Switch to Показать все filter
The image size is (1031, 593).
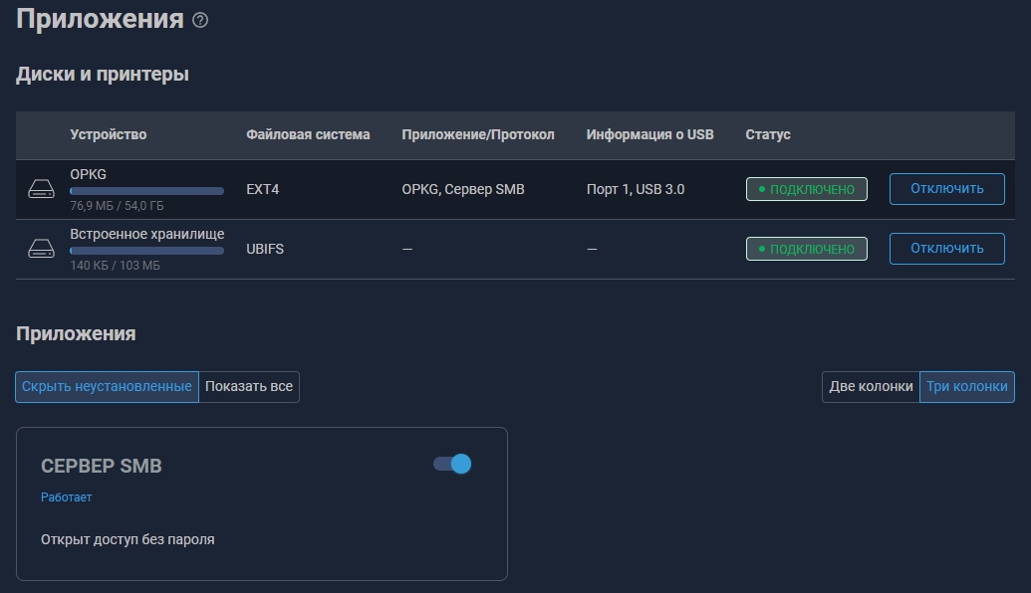[x=249, y=386]
